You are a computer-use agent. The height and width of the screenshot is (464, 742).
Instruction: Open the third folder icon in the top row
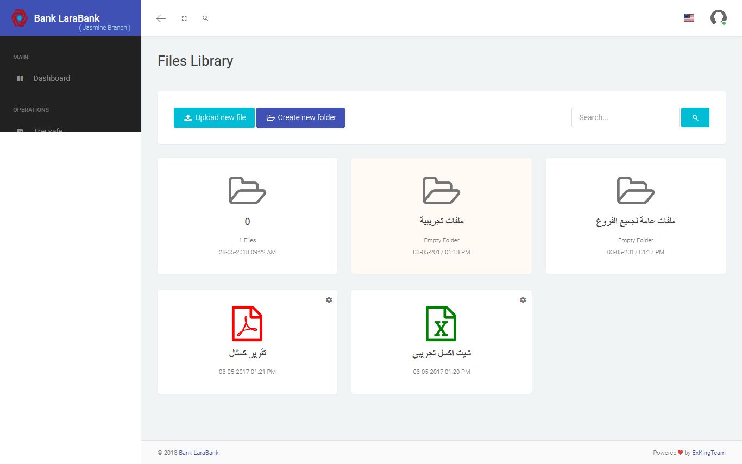click(636, 190)
